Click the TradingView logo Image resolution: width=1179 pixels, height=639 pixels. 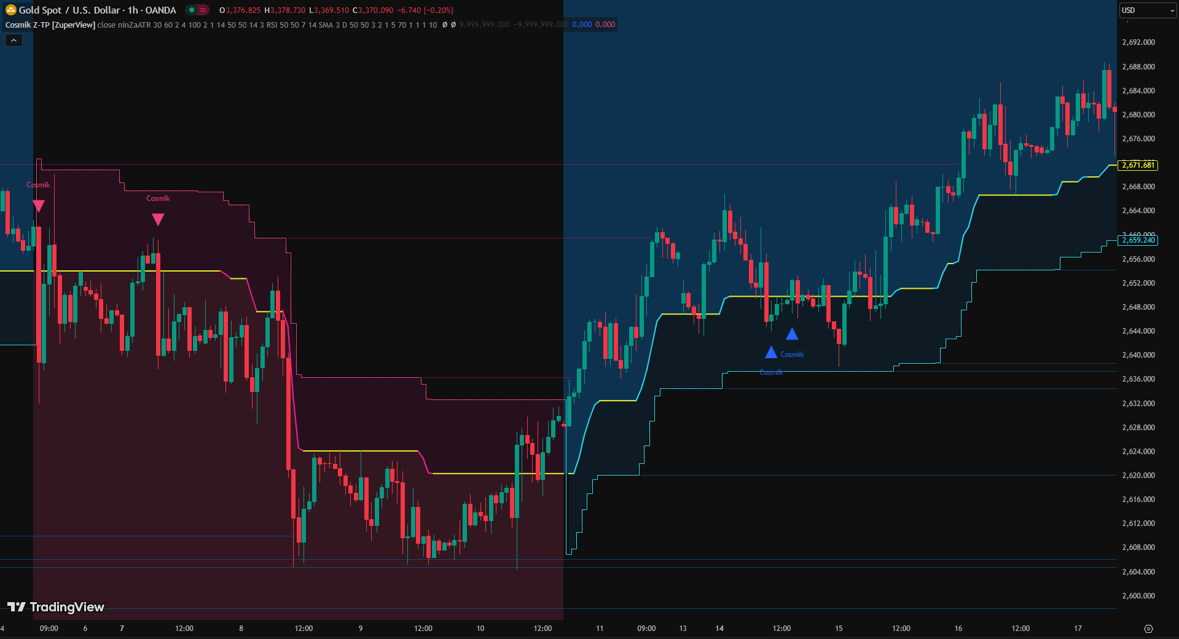coord(56,607)
